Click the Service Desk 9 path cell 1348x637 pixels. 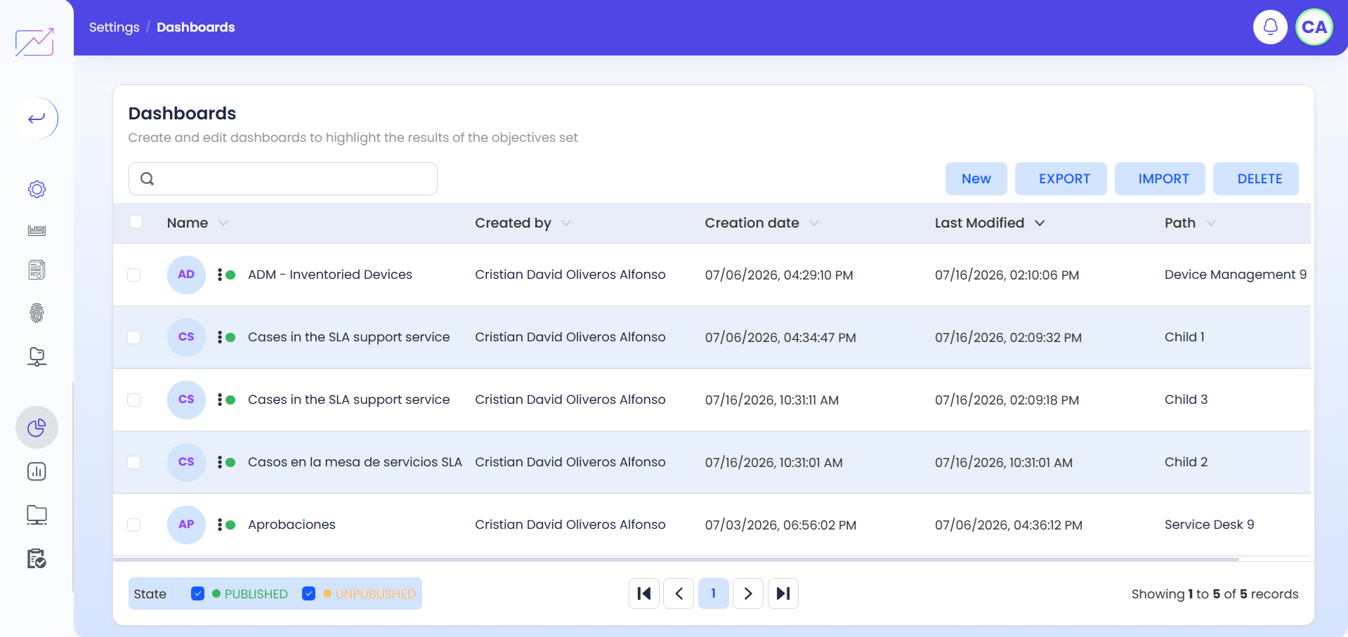(1210, 525)
